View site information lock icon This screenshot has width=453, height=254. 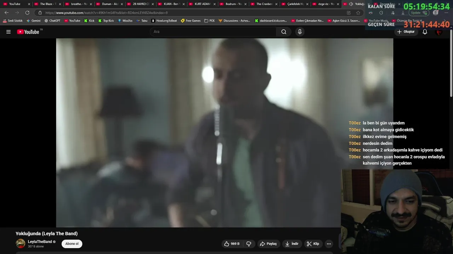[x=40, y=13]
